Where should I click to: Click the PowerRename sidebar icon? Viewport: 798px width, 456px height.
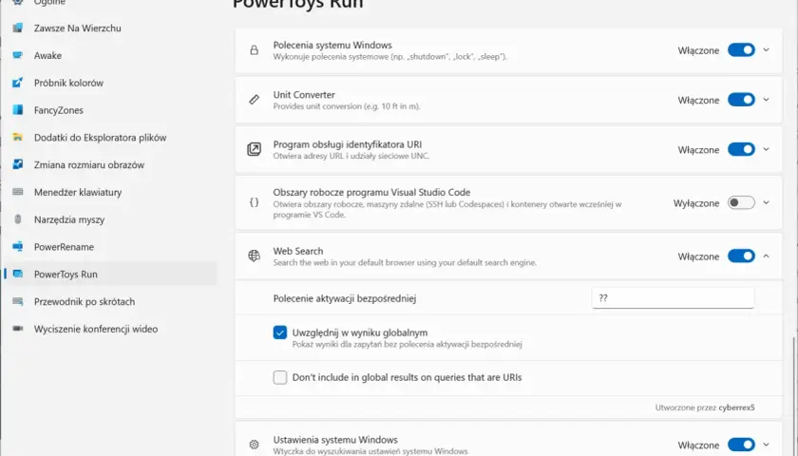(x=18, y=247)
